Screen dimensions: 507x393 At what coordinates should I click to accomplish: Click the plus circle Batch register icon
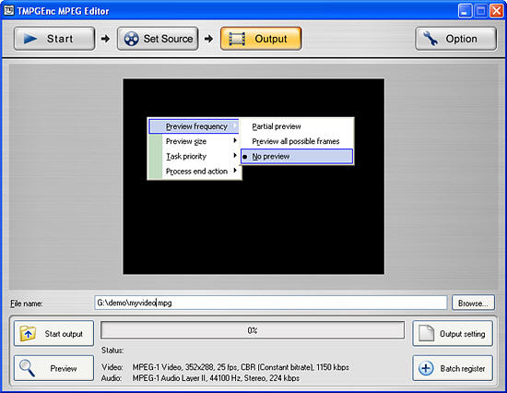[x=426, y=368]
